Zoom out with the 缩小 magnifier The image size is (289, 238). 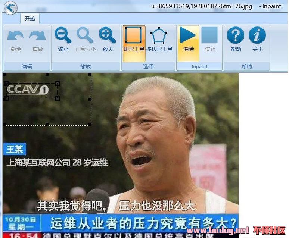pyautogui.click(x=63, y=36)
